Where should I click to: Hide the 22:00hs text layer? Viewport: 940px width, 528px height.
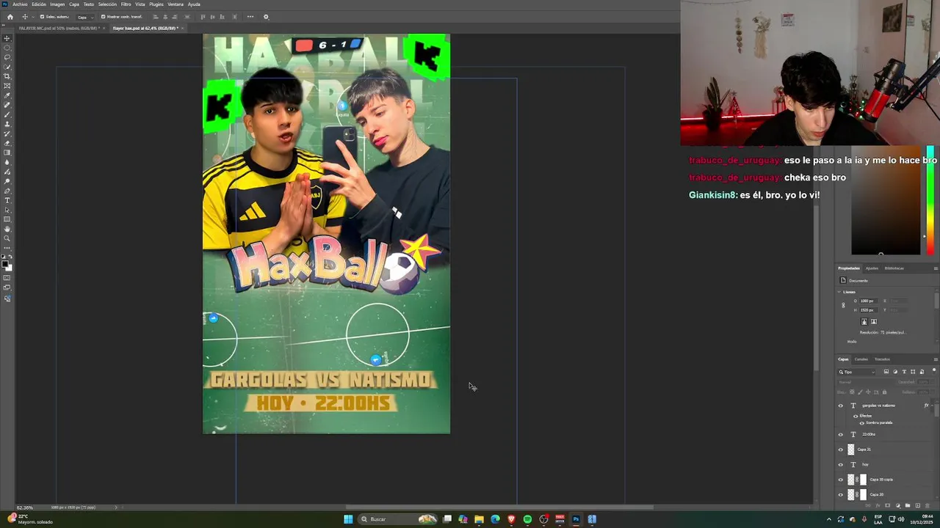click(841, 434)
